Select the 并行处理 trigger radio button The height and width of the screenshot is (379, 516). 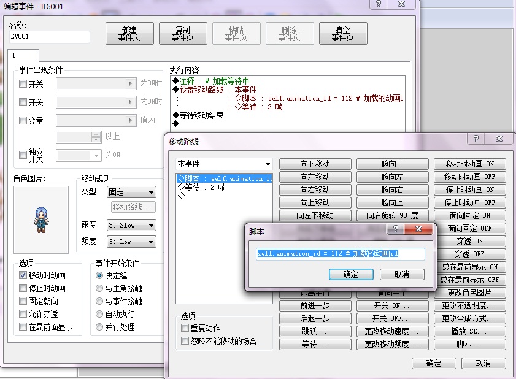(x=99, y=327)
